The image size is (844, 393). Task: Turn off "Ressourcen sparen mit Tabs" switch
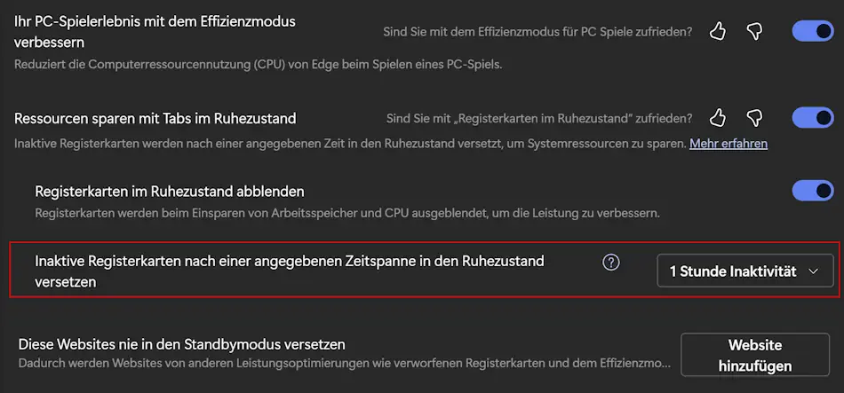(x=813, y=118)
